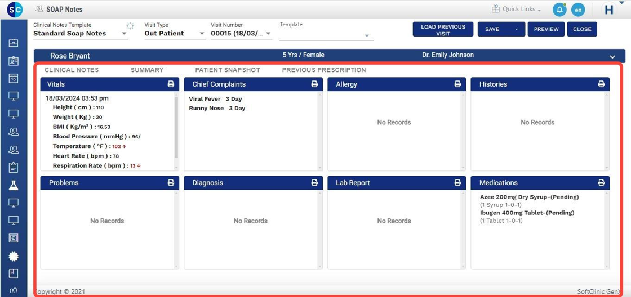Click the calendar icon in the sidebar
Screen dimensions: 631x297
tap(14, 79)
